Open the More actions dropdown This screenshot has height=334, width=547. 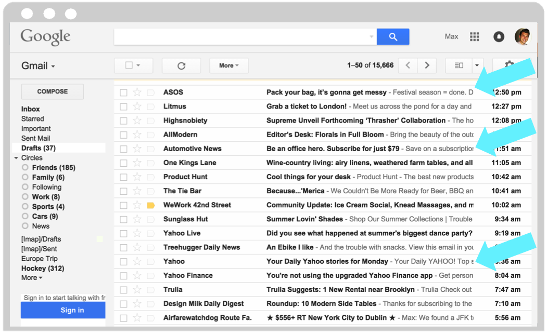tap(229, 65)
